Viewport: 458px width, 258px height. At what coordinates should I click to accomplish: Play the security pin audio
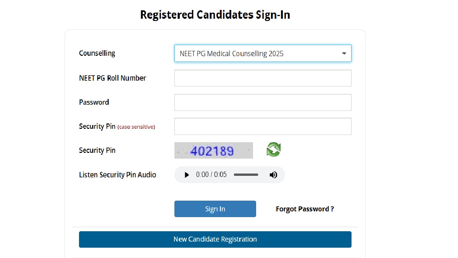(x=187, y=175)
